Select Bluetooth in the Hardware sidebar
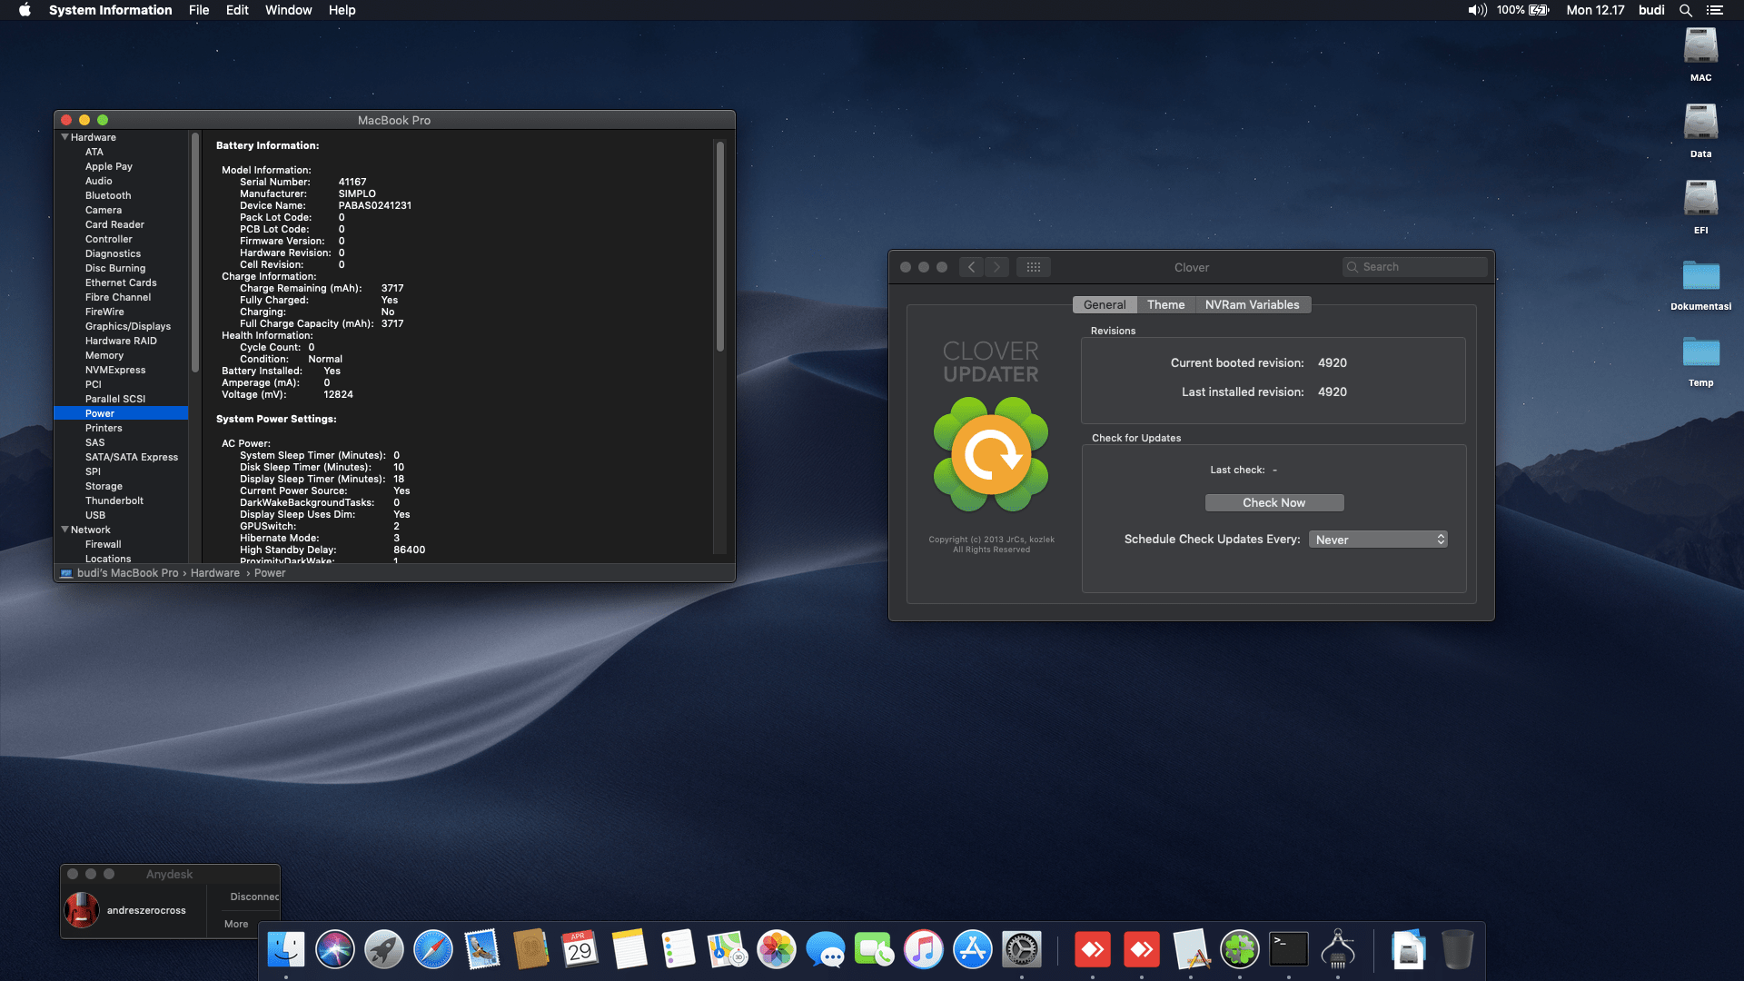 tap(107, 195)
